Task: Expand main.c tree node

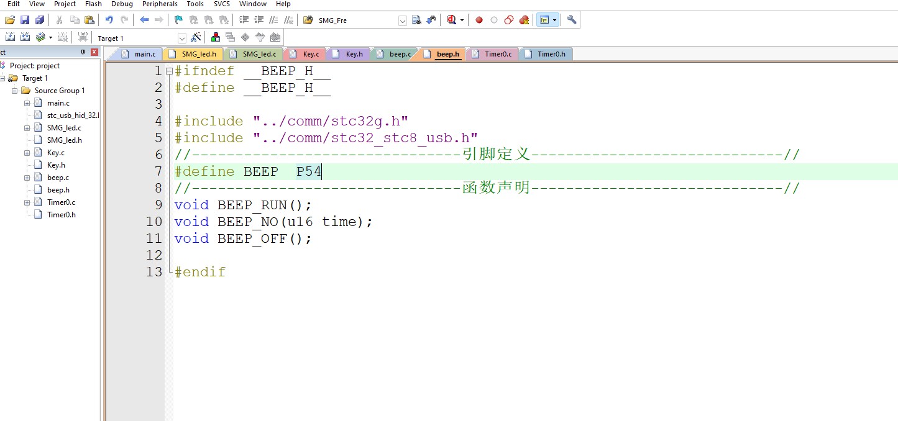Action: (27, 103)
